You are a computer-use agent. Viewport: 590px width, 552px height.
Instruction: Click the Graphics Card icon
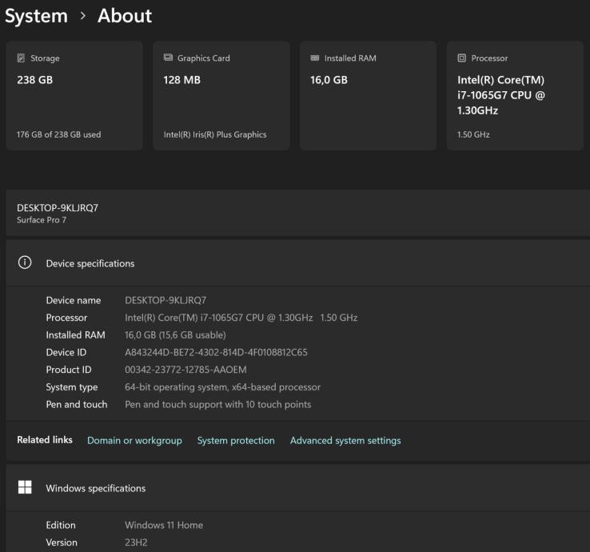coord(168,58)
